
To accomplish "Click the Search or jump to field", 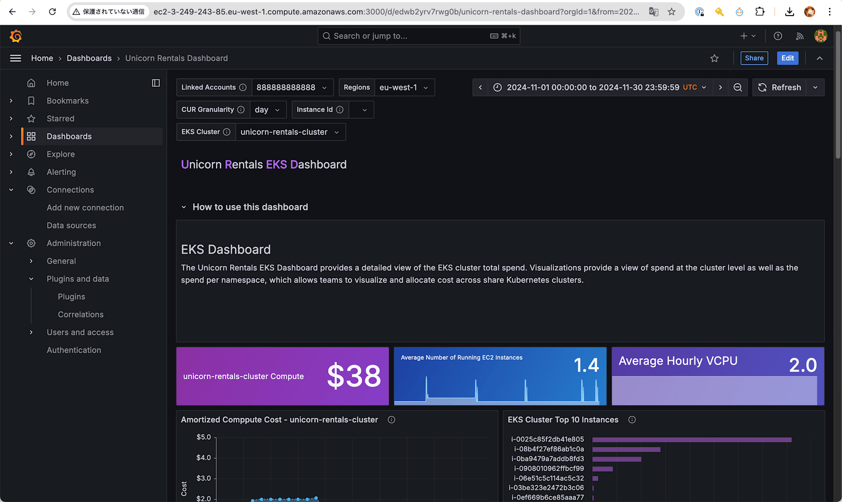I will point(419,36).
